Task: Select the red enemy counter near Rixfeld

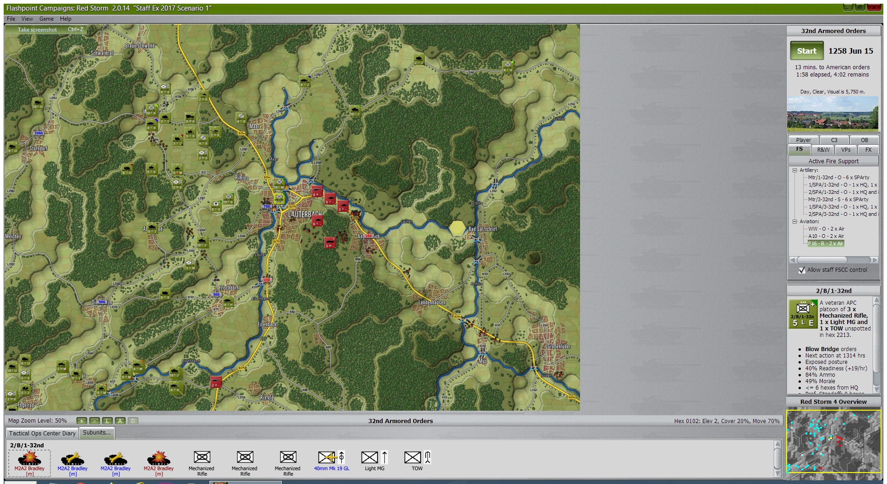Action: pyautogui.click(x=216, y=382)
